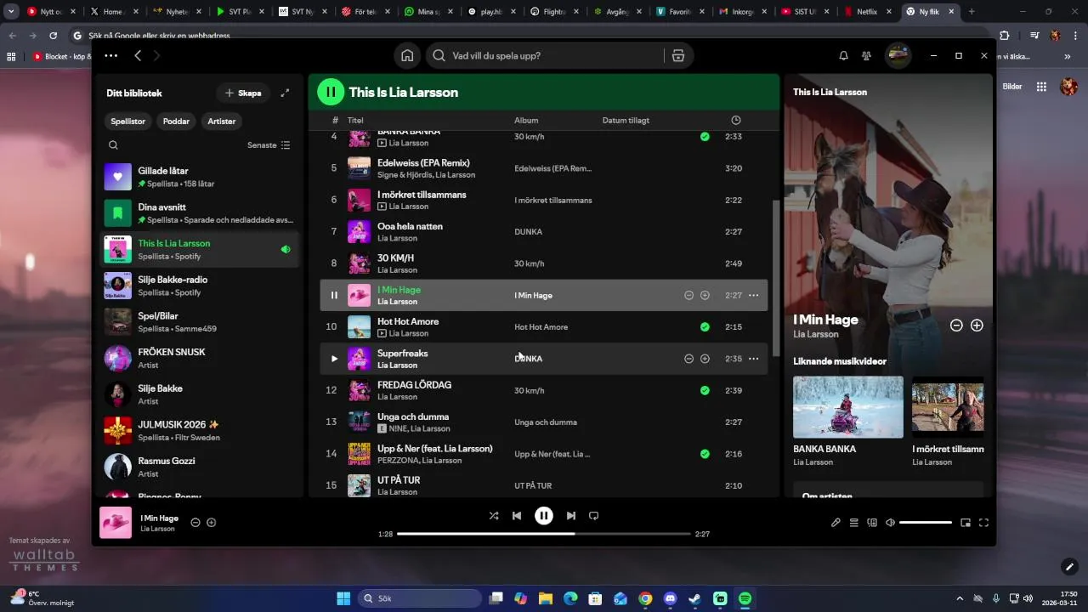Pause playback from the bottom player bar
Viewport: 1088px width, 612px height.
[x=544, y=515]
